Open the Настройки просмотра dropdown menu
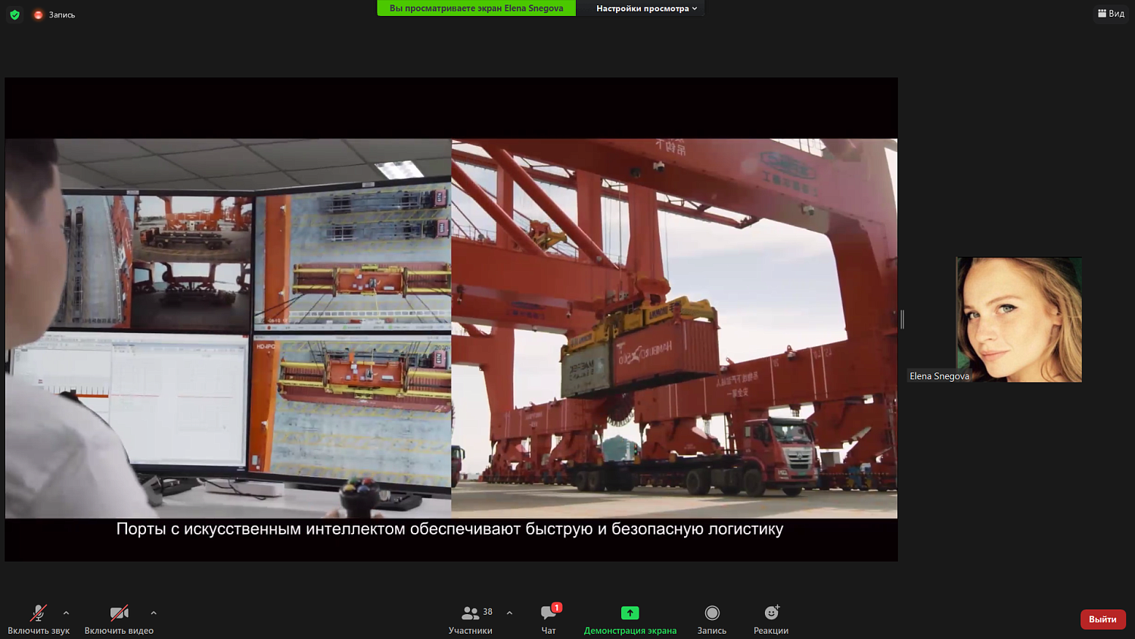 [x=645, y=8]
